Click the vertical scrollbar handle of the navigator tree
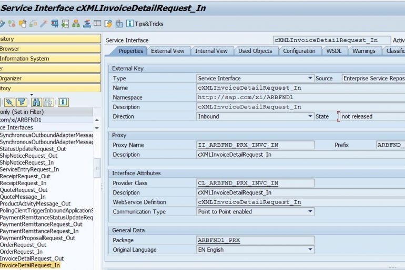This screenshot has width=405, height=270. [x=97, y=168]
